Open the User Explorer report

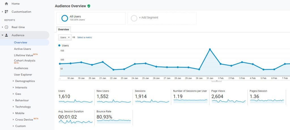23,75
